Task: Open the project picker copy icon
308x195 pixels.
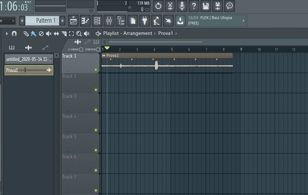Action: coord(133,21)
